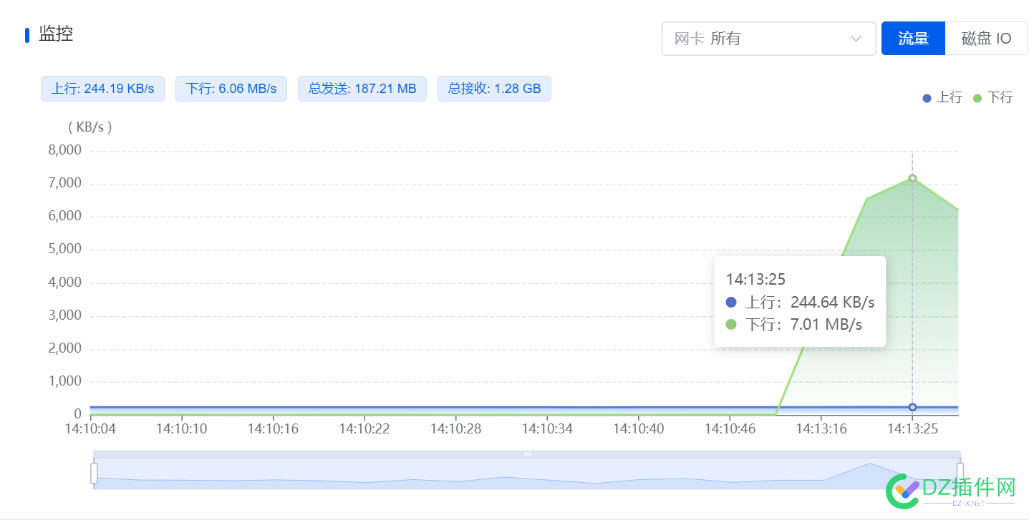Click the top grip bar of the zoom slider
The width and height of the screenshot is (1029, 520).
pos(527,453)
